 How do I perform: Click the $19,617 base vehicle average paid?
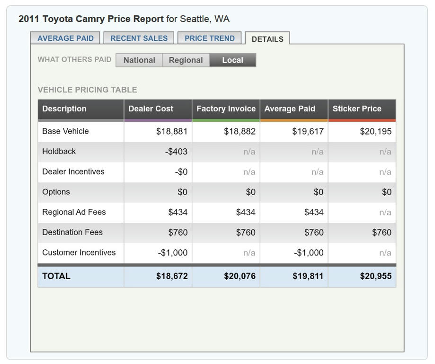pos(308,131)
